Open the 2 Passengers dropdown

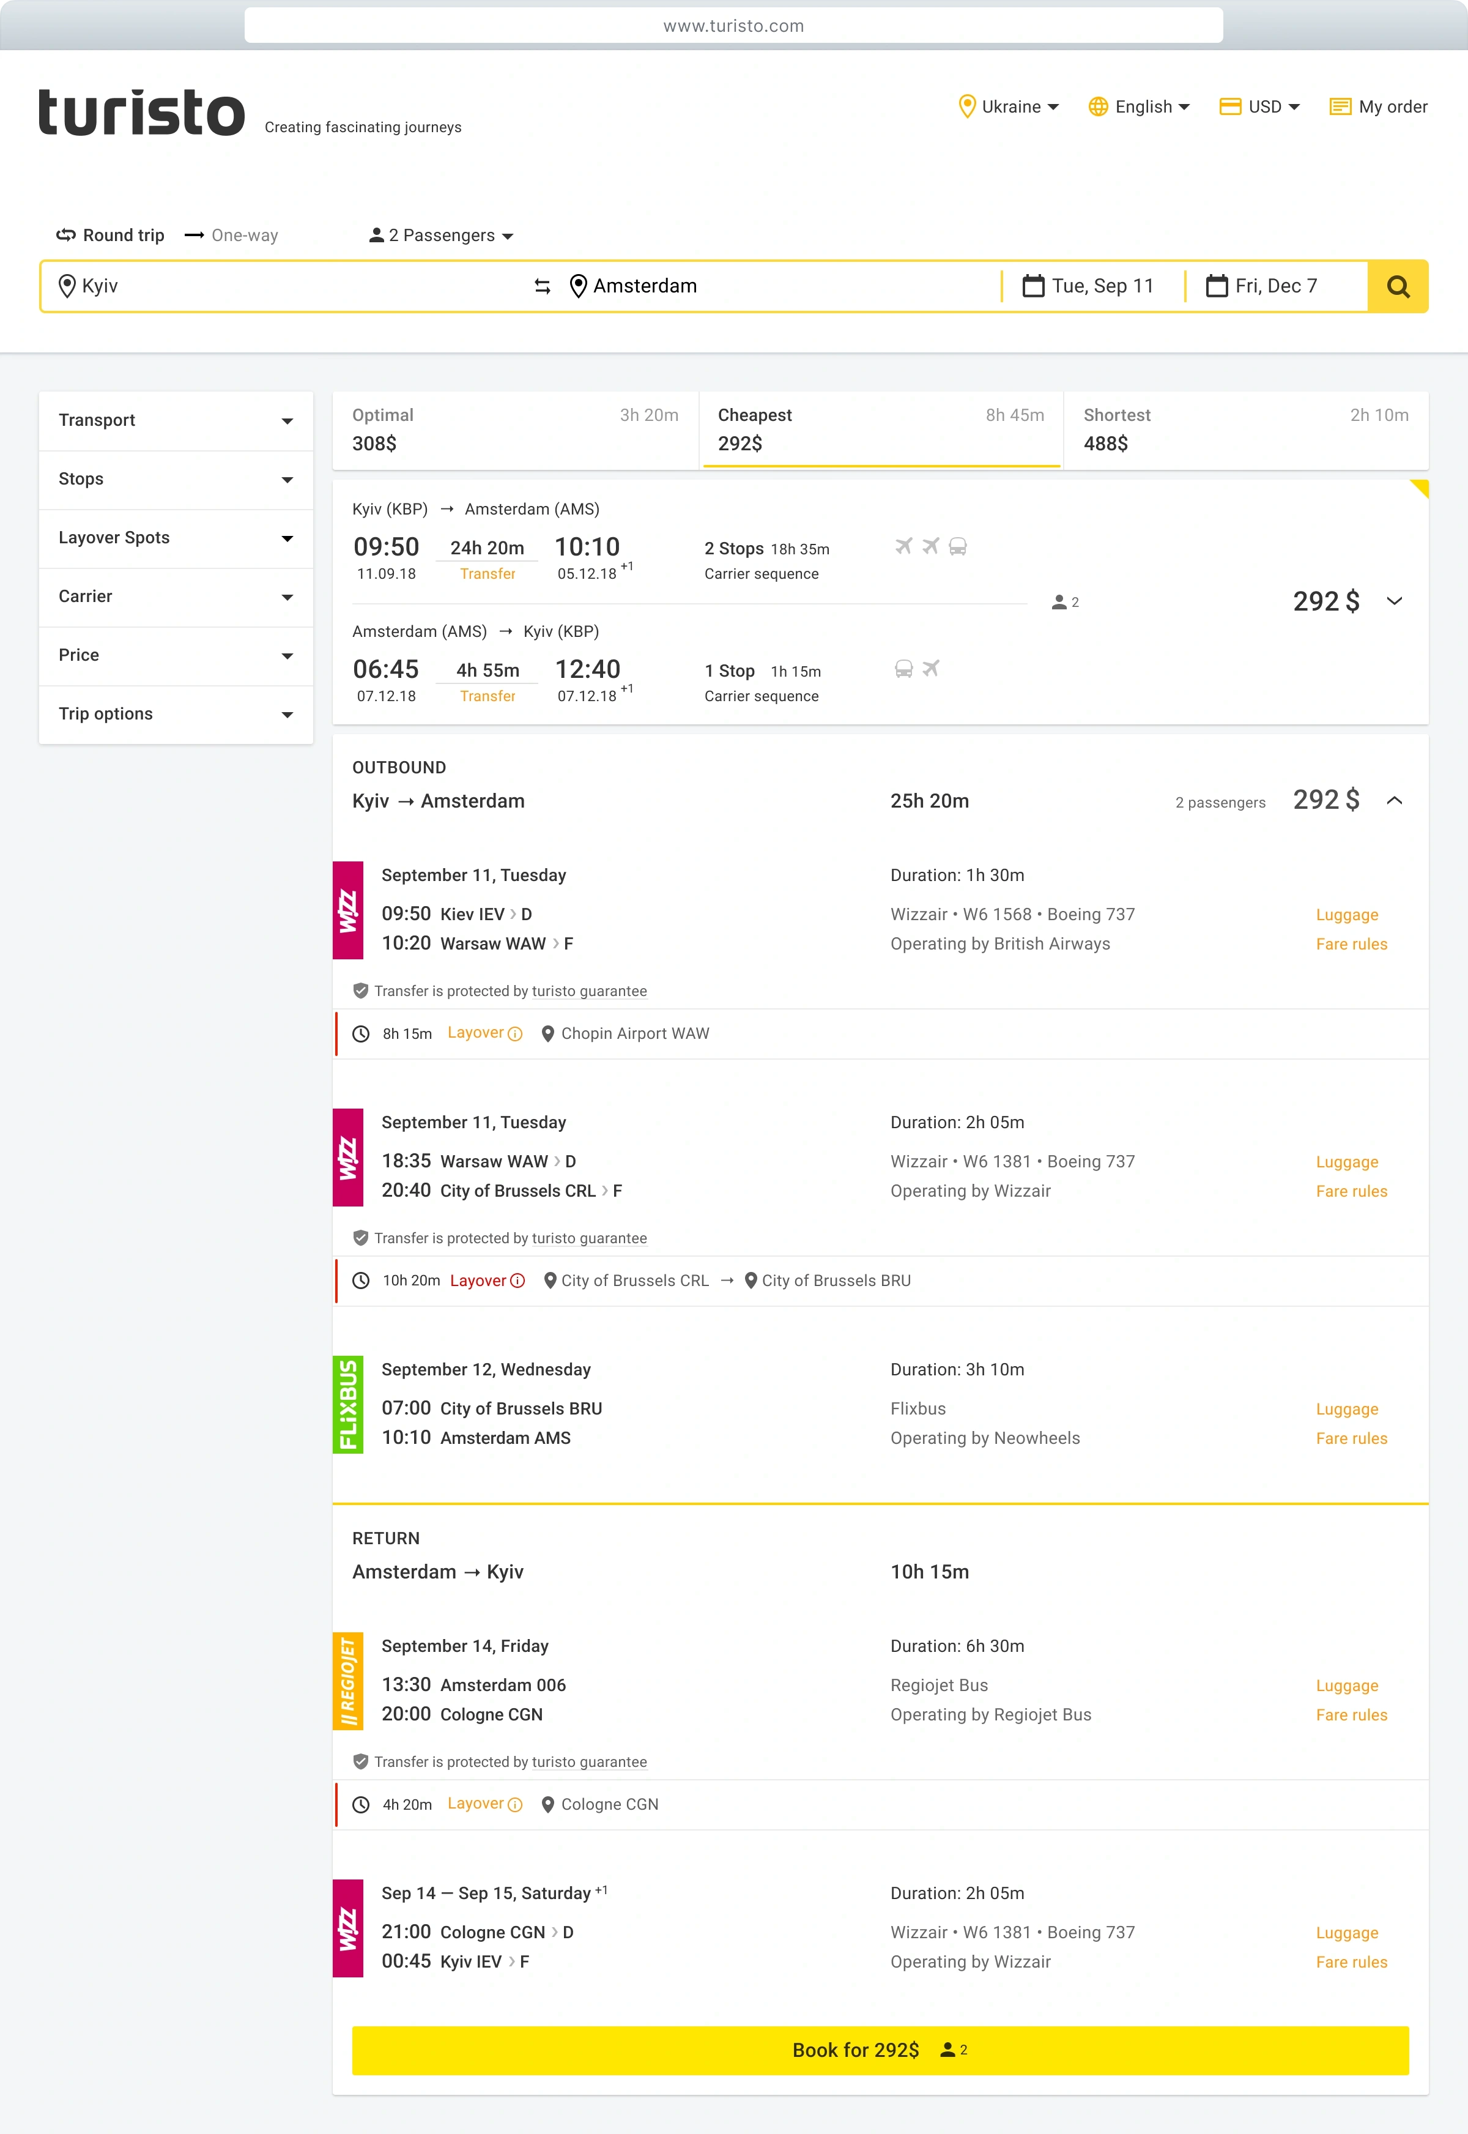(x=440, y=236)
